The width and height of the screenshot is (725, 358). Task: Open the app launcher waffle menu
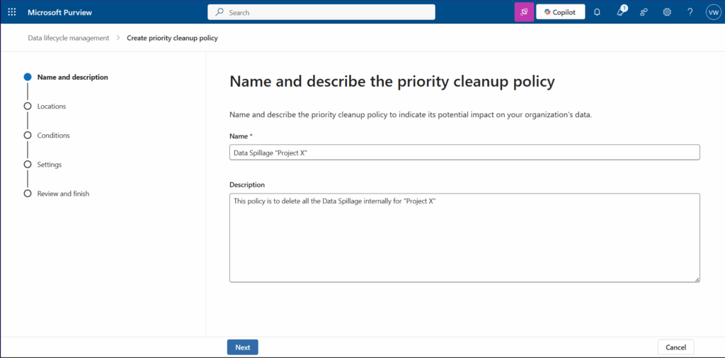pyautogui.click(x=12, y=12)
